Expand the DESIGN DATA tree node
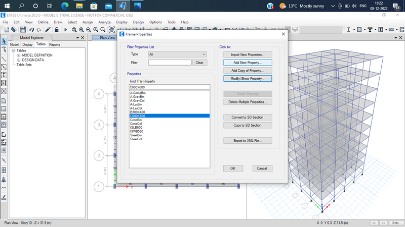This screenshot has width=405, height=227. (x=19, y=60)
